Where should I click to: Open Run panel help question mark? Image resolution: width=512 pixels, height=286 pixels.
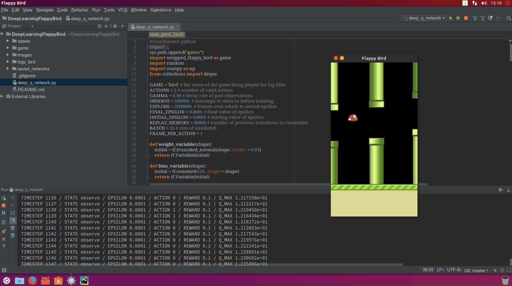click(x=4, y=247)
